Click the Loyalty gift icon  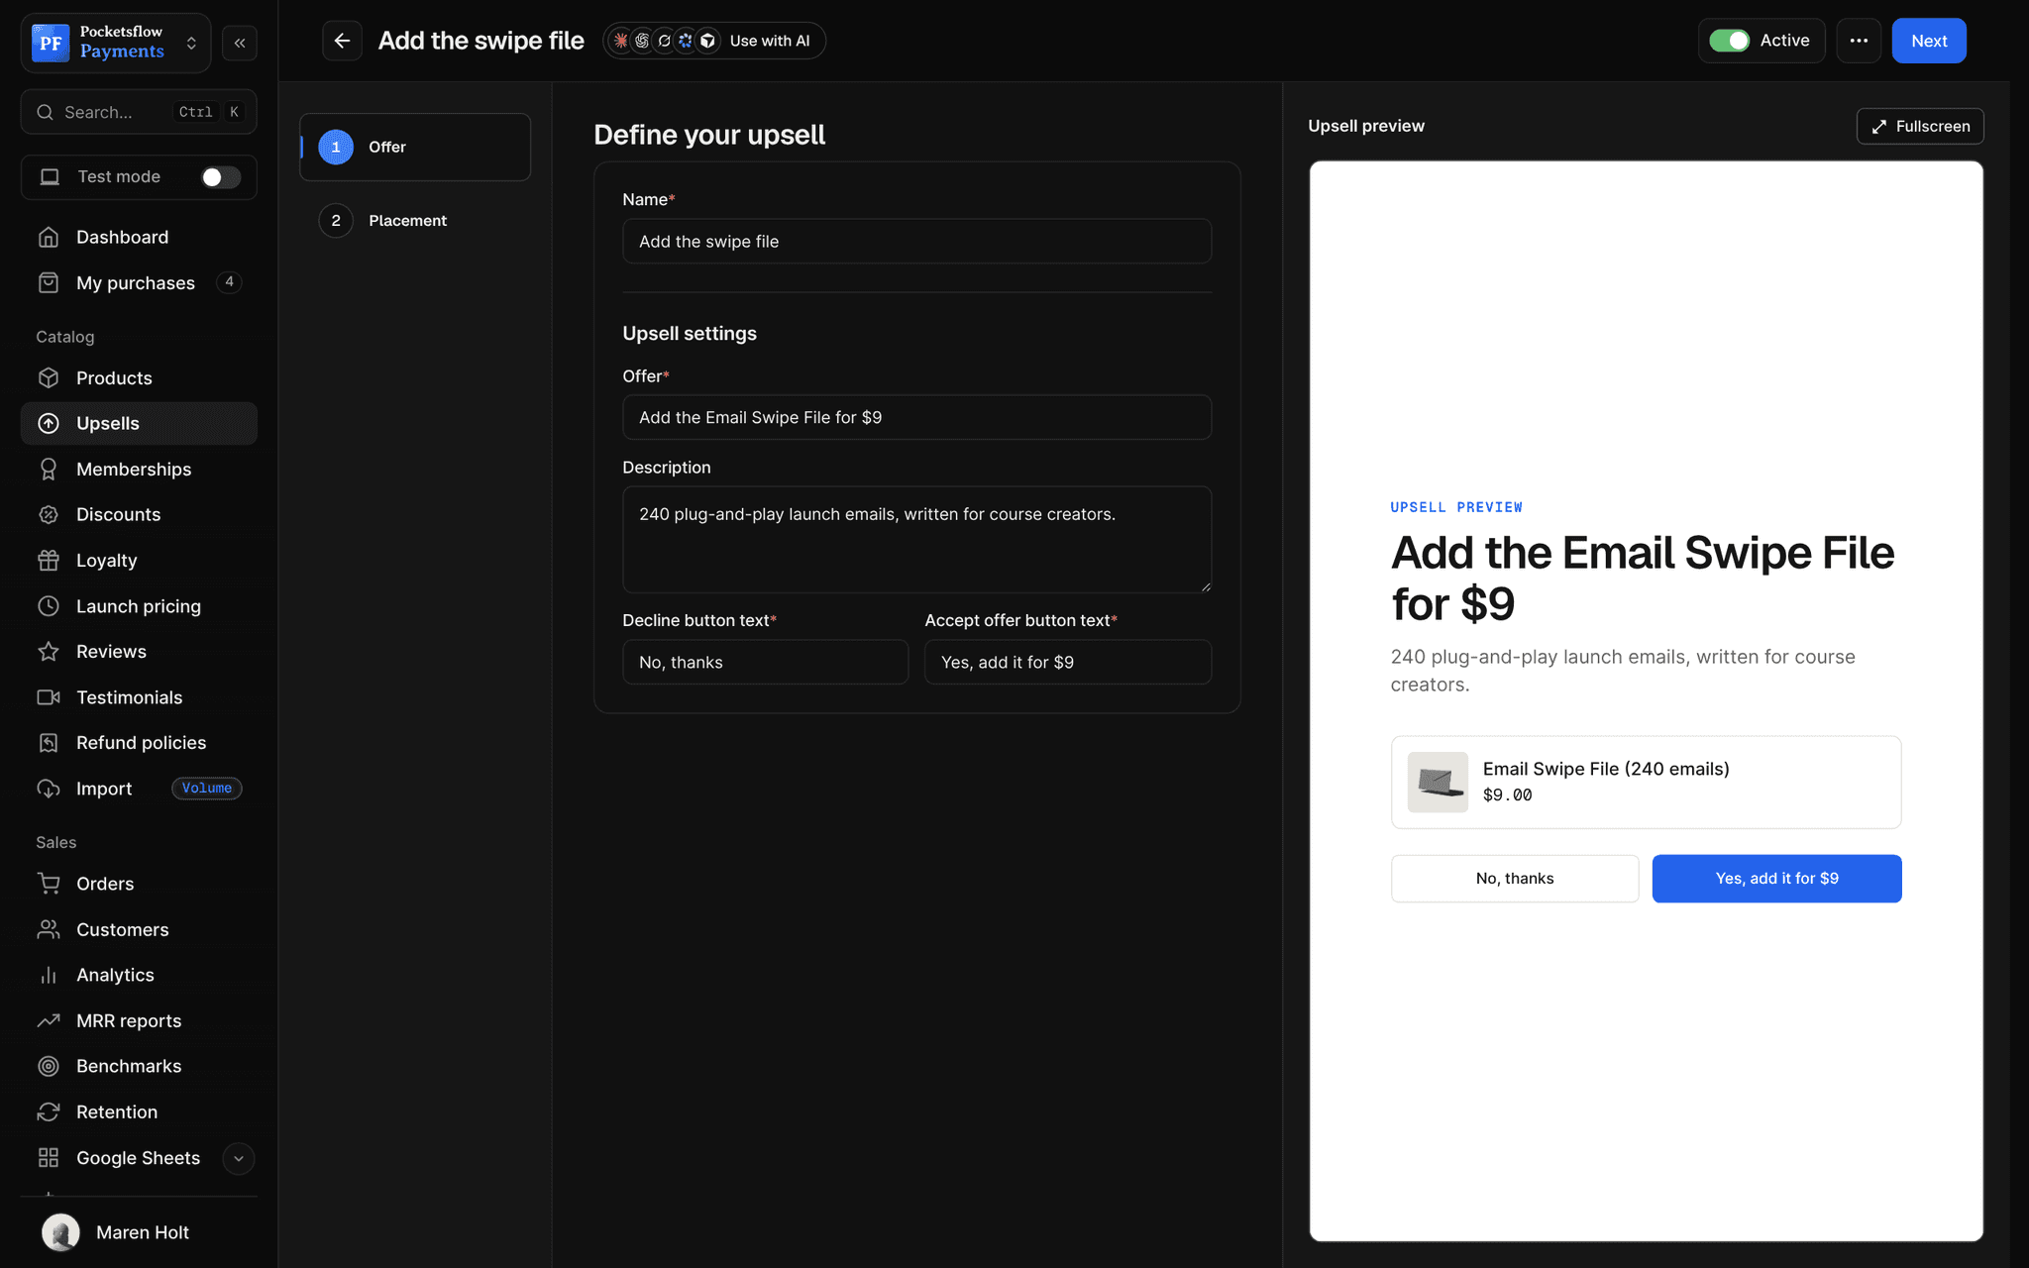tap(49, 560)
